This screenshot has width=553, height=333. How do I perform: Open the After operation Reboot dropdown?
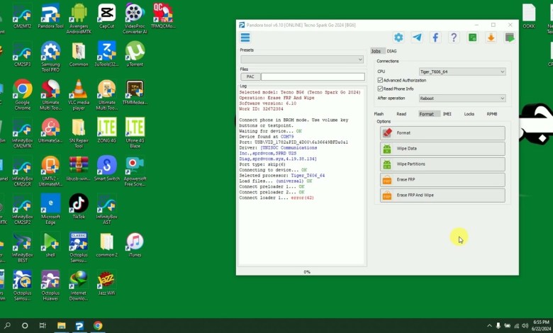(x=462, y=98)
